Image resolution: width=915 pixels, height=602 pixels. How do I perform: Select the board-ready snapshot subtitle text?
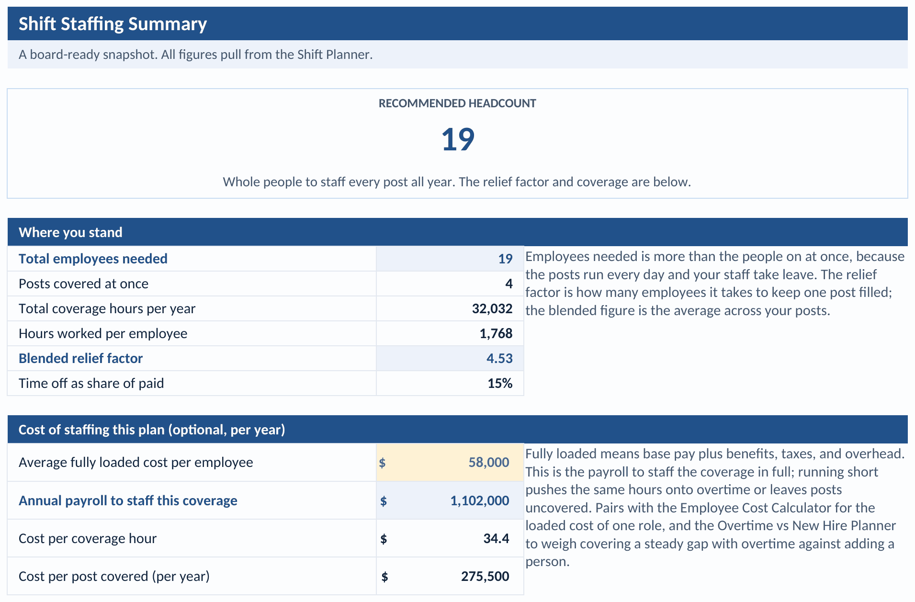click(x=195, y=55)
